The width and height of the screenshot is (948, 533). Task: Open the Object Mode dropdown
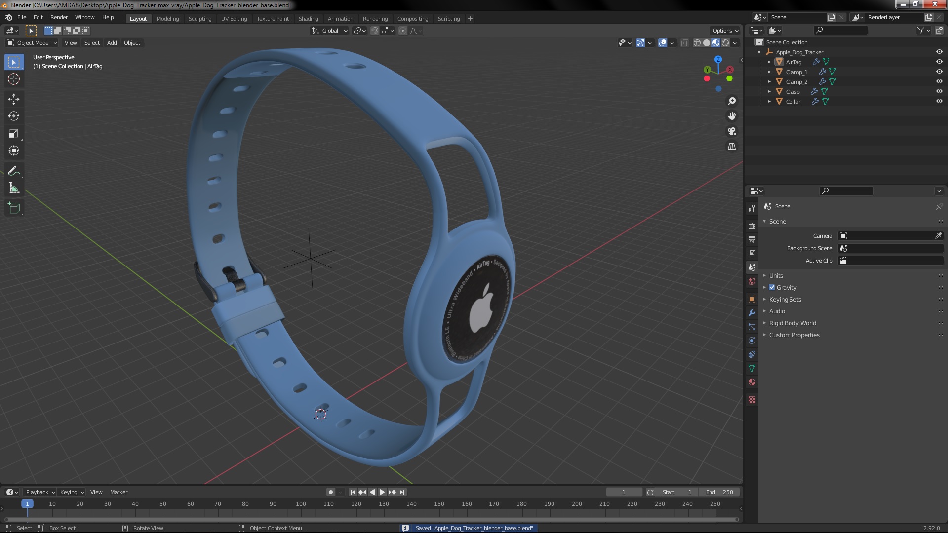pos(32,43)
